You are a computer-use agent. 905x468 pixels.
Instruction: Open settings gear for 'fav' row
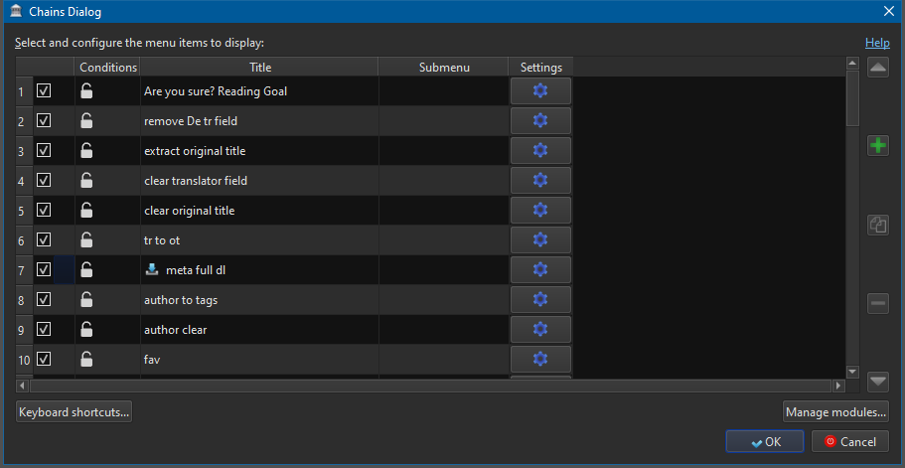(x=540, y=359)
